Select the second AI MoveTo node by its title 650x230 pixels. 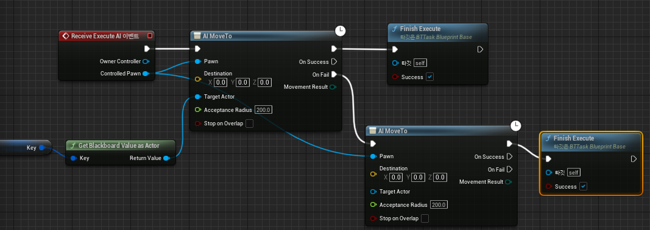tap(392, 131)
